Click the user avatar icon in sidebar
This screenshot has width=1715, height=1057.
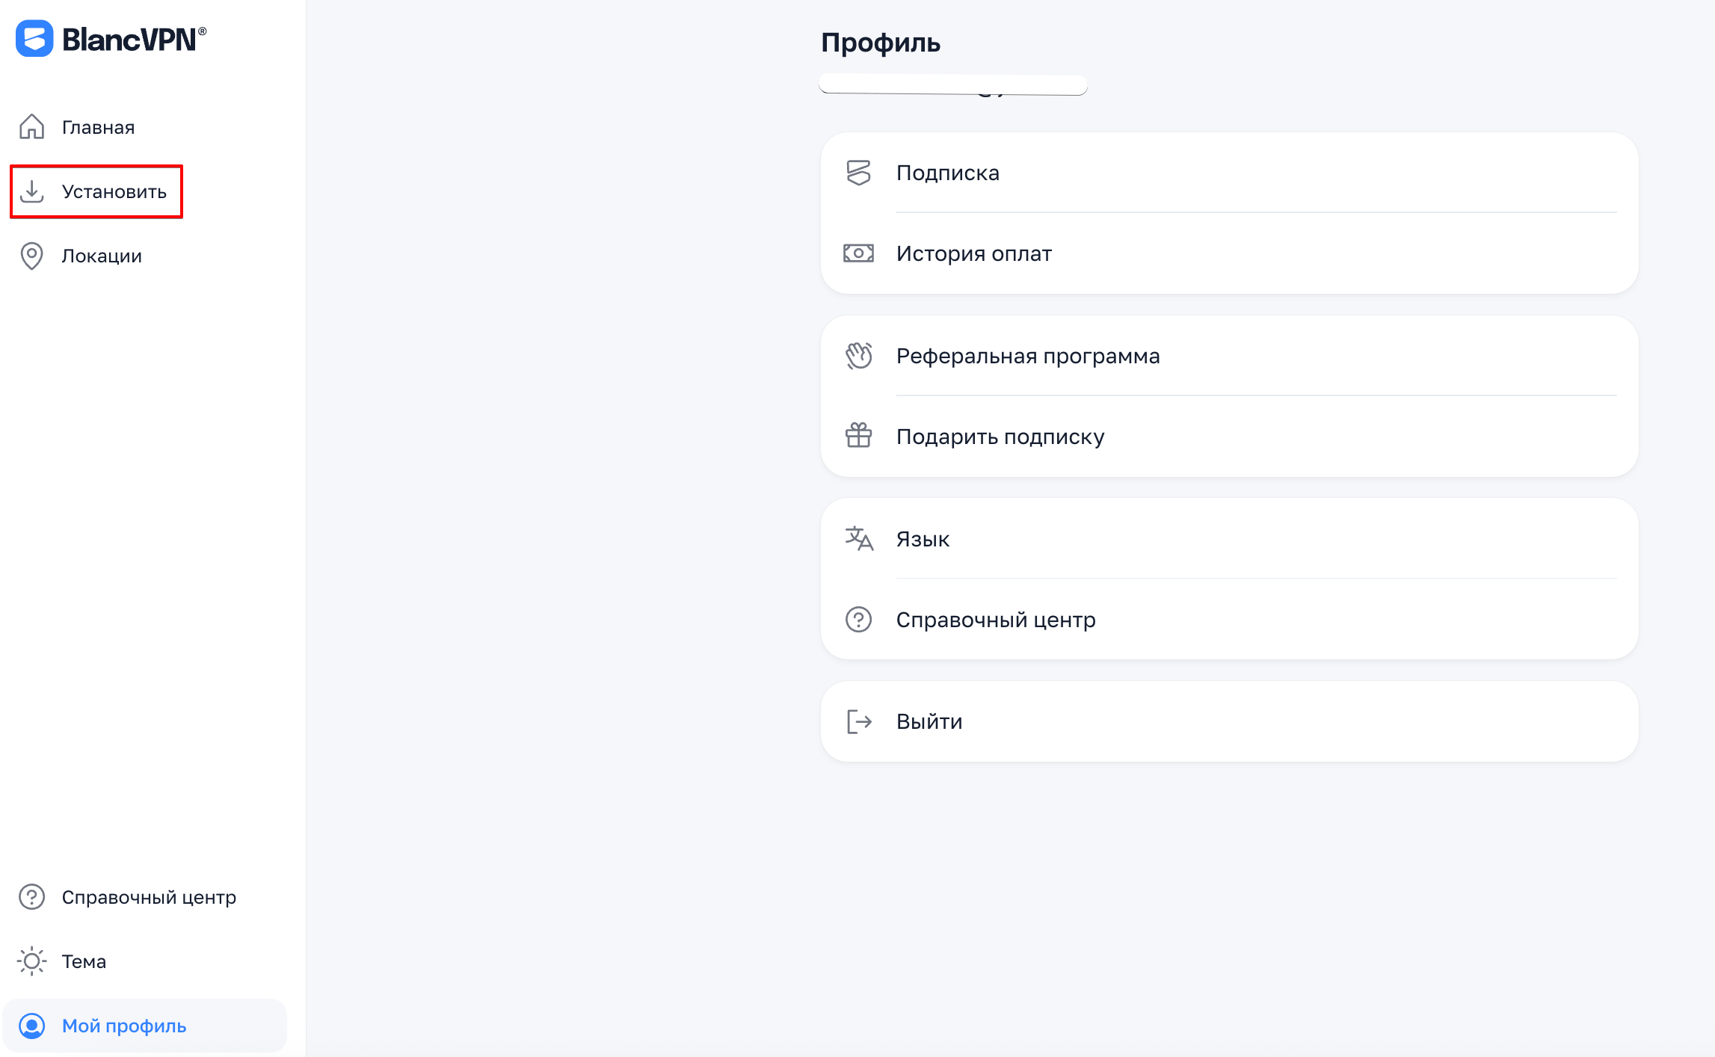click(31, 1026)
